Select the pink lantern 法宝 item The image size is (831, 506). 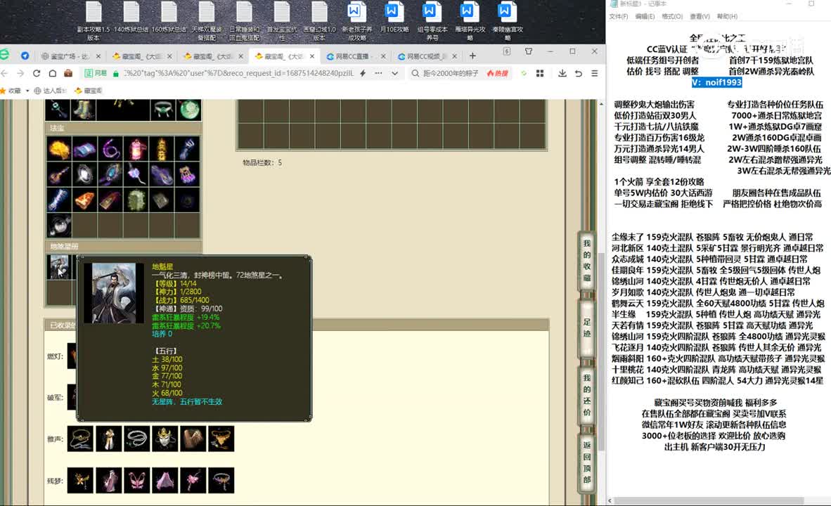[x=136, y=148]
